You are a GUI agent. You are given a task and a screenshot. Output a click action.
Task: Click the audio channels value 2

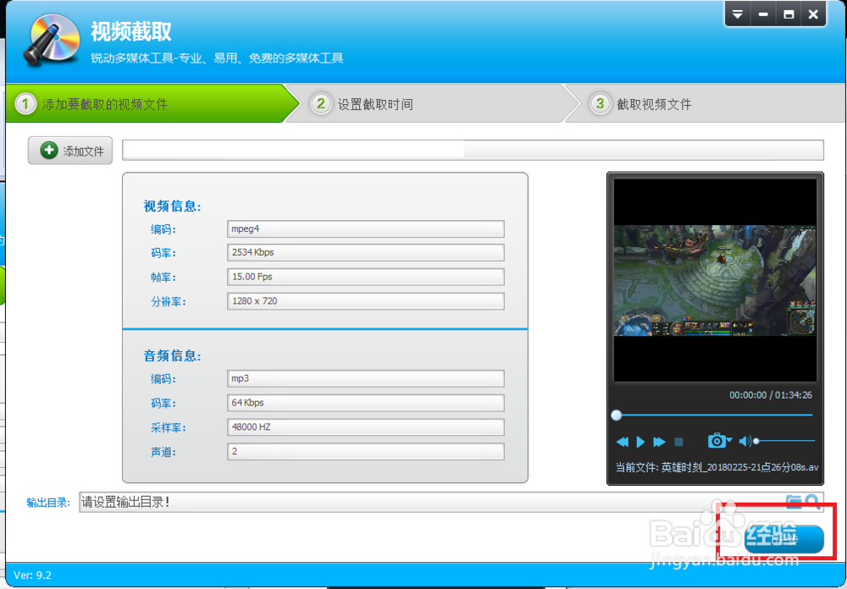point(366,451)
